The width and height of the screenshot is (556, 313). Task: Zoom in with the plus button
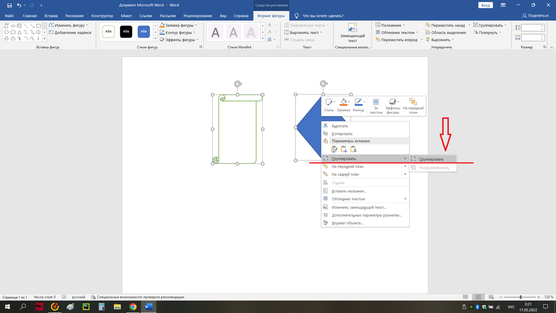539,297
